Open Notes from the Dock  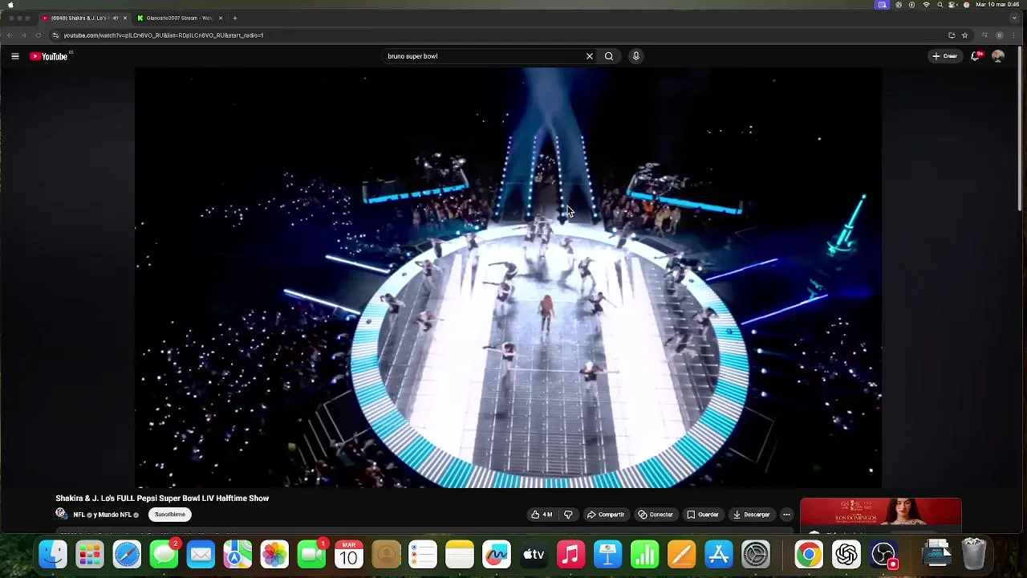460,555
